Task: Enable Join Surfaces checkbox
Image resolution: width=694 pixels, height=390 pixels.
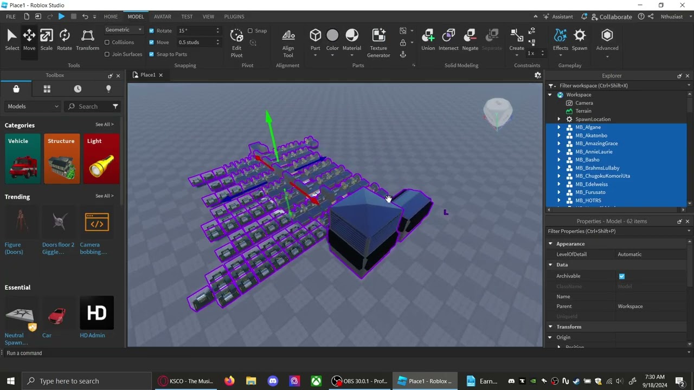Action: tap(107, 54)
